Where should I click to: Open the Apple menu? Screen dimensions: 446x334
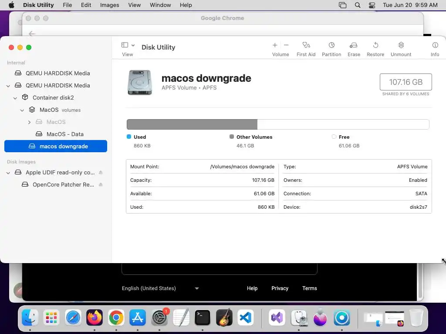[x=11, y=5]
